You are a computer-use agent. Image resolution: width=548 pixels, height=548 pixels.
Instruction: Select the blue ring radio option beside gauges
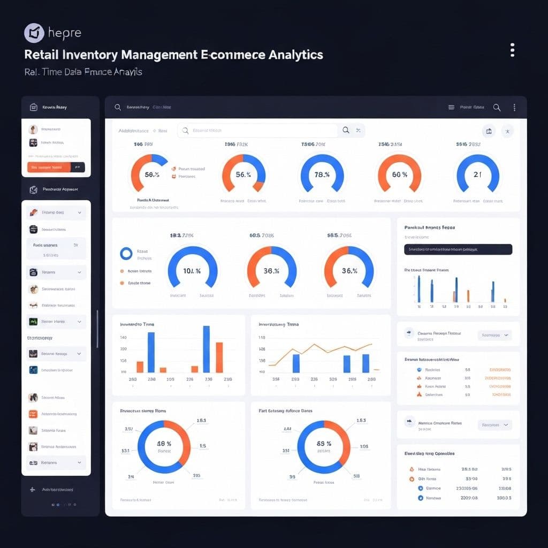(x=126, y=254)
